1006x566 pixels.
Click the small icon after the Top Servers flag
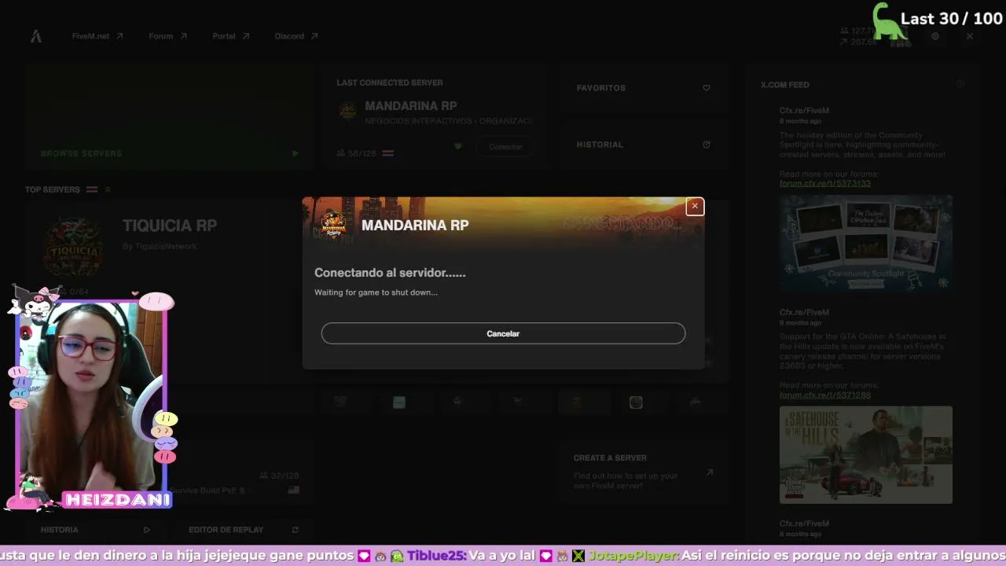coord(108,189)
